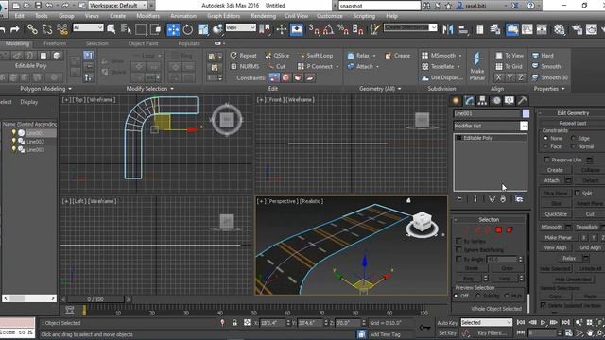Viewport: 605px width, 340px height.
Task: Click the Mirror tool icon
Action: 448,29
